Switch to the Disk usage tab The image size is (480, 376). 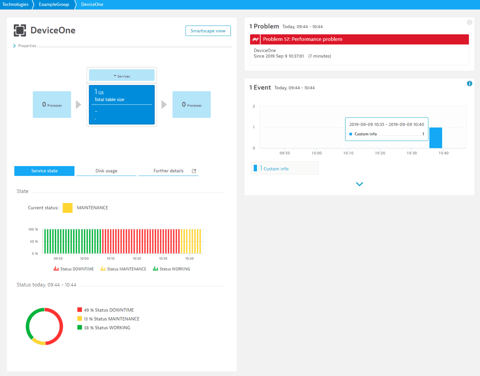point(106,171)
